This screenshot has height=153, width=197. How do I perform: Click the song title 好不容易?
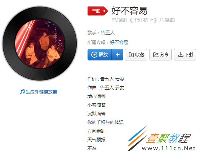[x=129, y=11]
